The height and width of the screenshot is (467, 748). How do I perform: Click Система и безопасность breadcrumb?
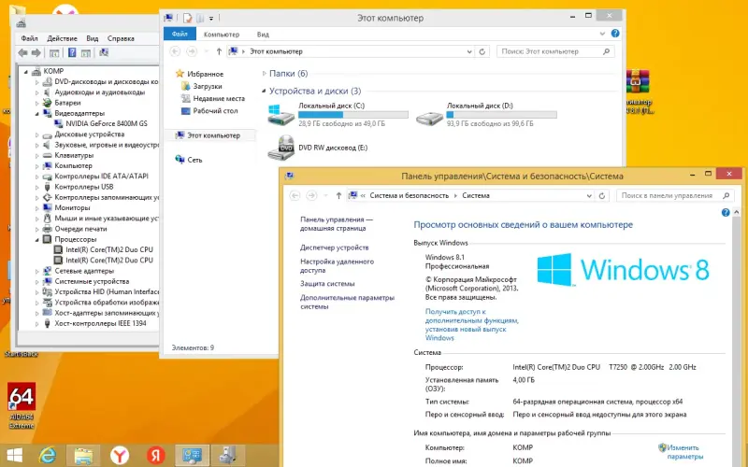coord(409,196)
